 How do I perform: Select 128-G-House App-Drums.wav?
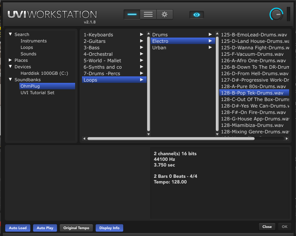[x=254, y=119]
